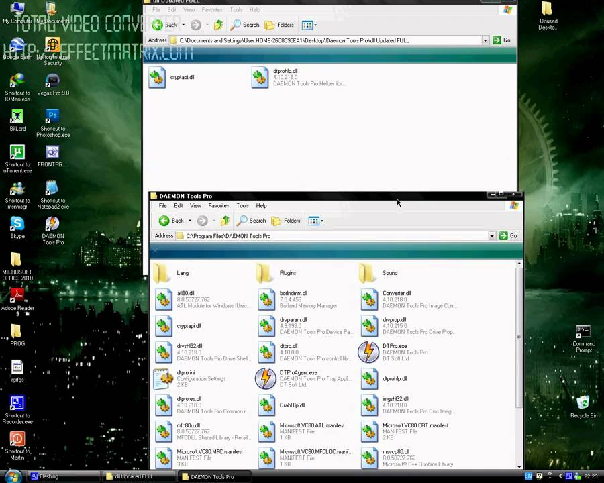This screenshot has width=604, height=483.
Task: Switch to dll Updated FULL taskbar button
Action: [x=139, y=476]
